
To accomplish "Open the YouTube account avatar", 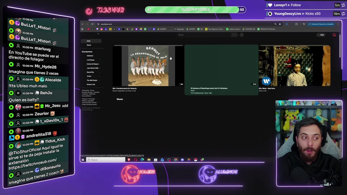I will [x=334, y=35].
